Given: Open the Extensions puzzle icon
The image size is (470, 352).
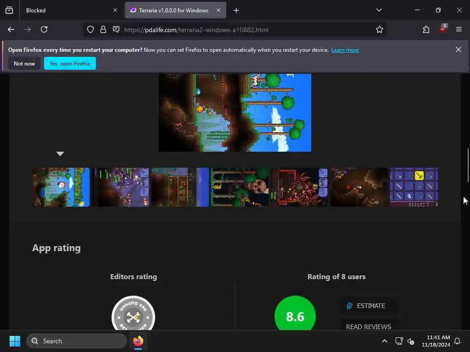Looking at the screenshot, I should [x=426, y=29].
